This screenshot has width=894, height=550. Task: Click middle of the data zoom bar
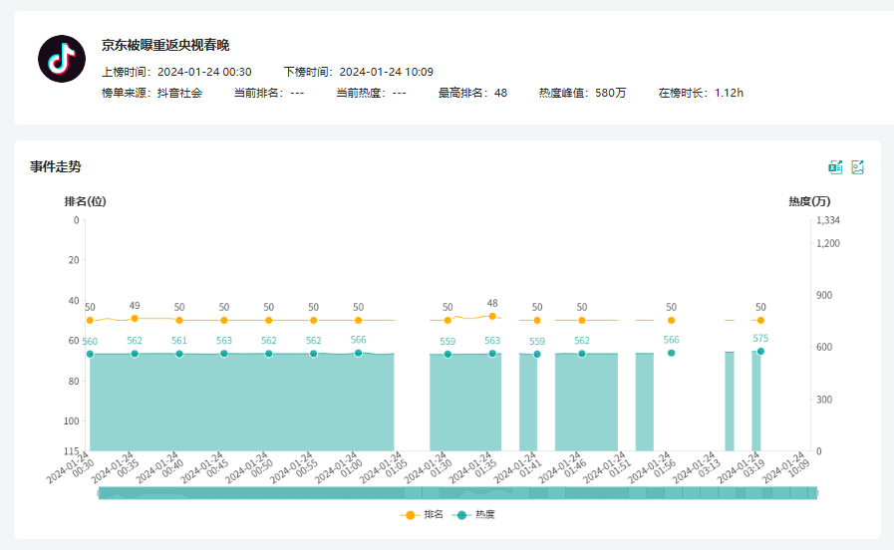point(457,493)
